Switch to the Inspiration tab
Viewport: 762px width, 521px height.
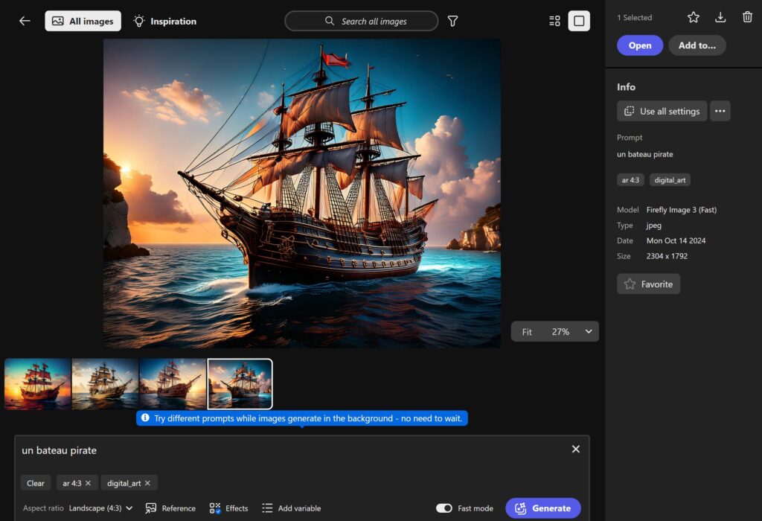tap(164, 21)
